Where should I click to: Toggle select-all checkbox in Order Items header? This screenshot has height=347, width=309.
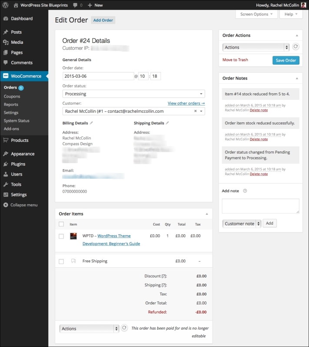click(61, 224)
